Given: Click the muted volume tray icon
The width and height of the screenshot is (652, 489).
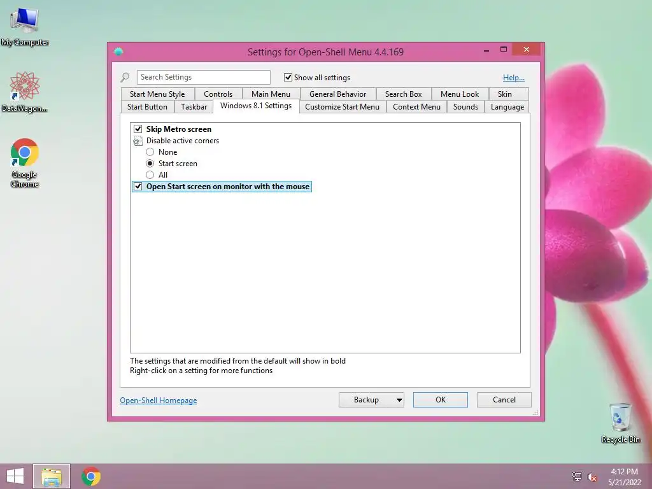Looking at the screenshot, I should (592, 477).
